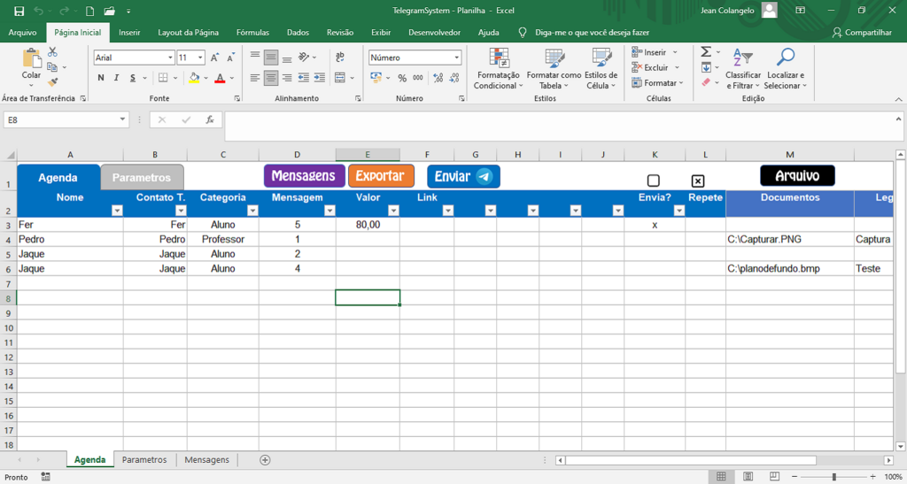Apply yellow fill color bucket
Screen dimensions: 907x484
(194, 78)
